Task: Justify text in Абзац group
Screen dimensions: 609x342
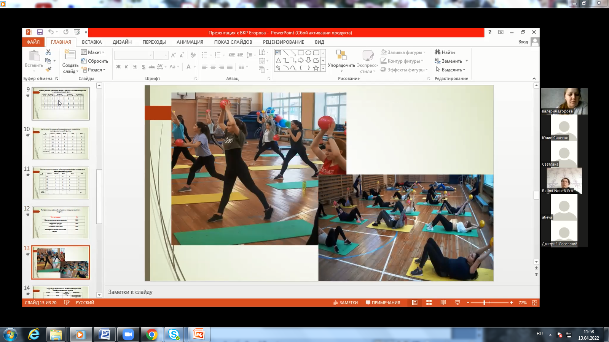Action: tap(230, 67)
